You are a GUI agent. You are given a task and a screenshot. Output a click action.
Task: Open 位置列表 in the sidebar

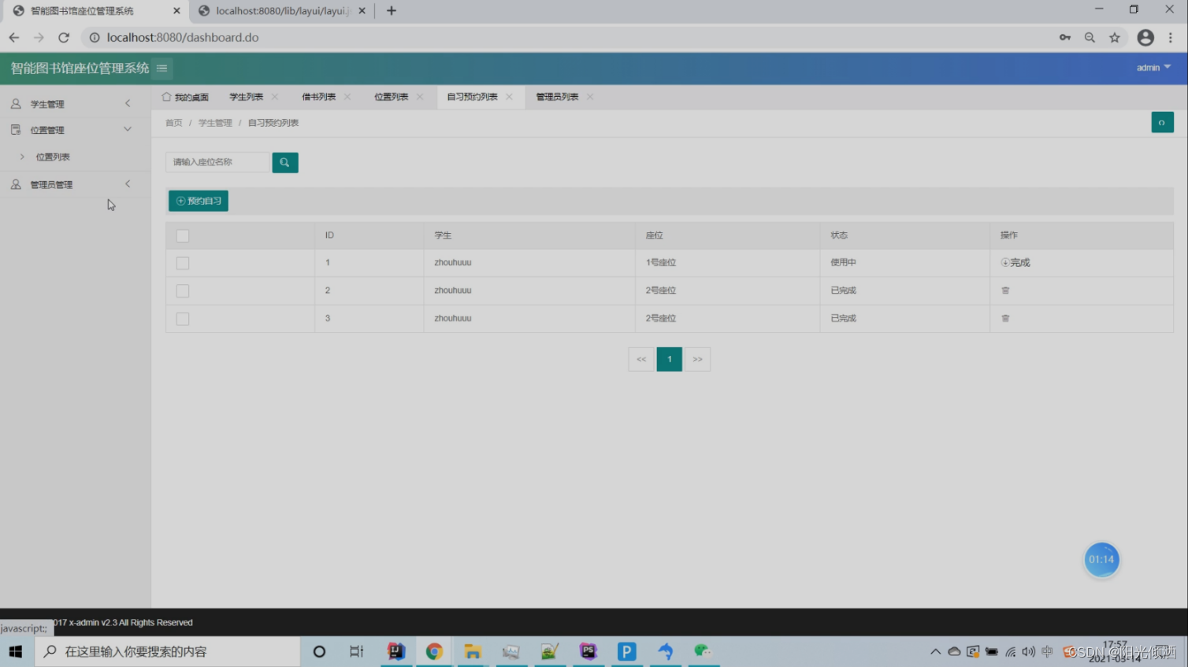pyautogui.click(x=53, y=157)
